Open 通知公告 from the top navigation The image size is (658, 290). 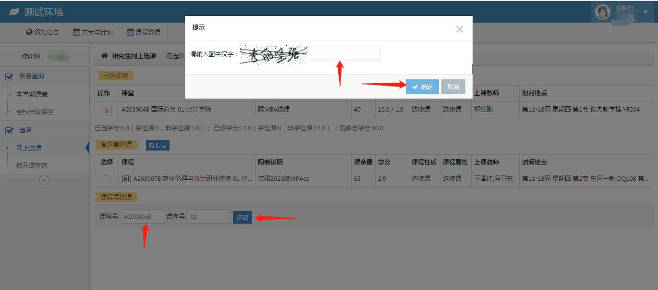pyautogui.click(x=42, y=32)
